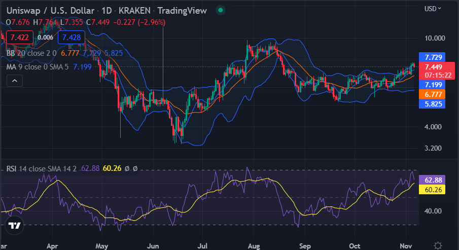The image size is (459, 250).
Task: Open the USD currency dropdown
Action: pos(432,9)
